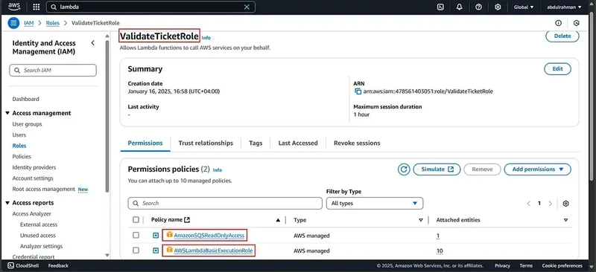Open CloudShell icon in top bar
The height and width of the screenshot is (272, 596).
click(440, 7)
